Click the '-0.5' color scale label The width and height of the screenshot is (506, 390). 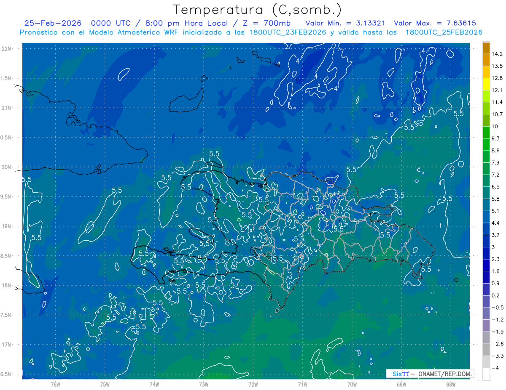pos(498,308)
